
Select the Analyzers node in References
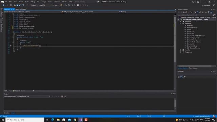(x=190, y=26)
